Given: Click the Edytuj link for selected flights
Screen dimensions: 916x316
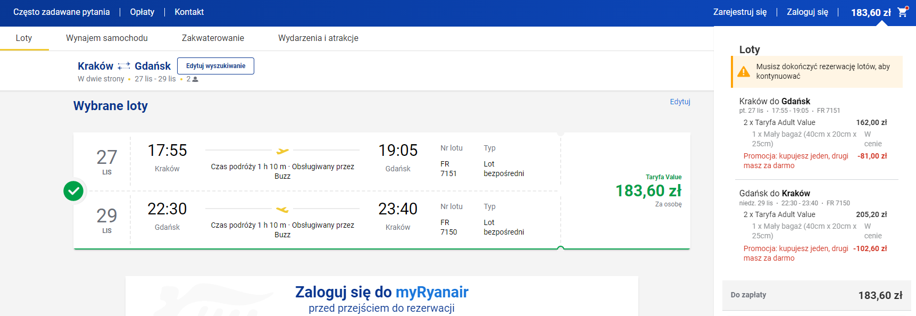Looking at the screenshot, I should tap(680, 102).
